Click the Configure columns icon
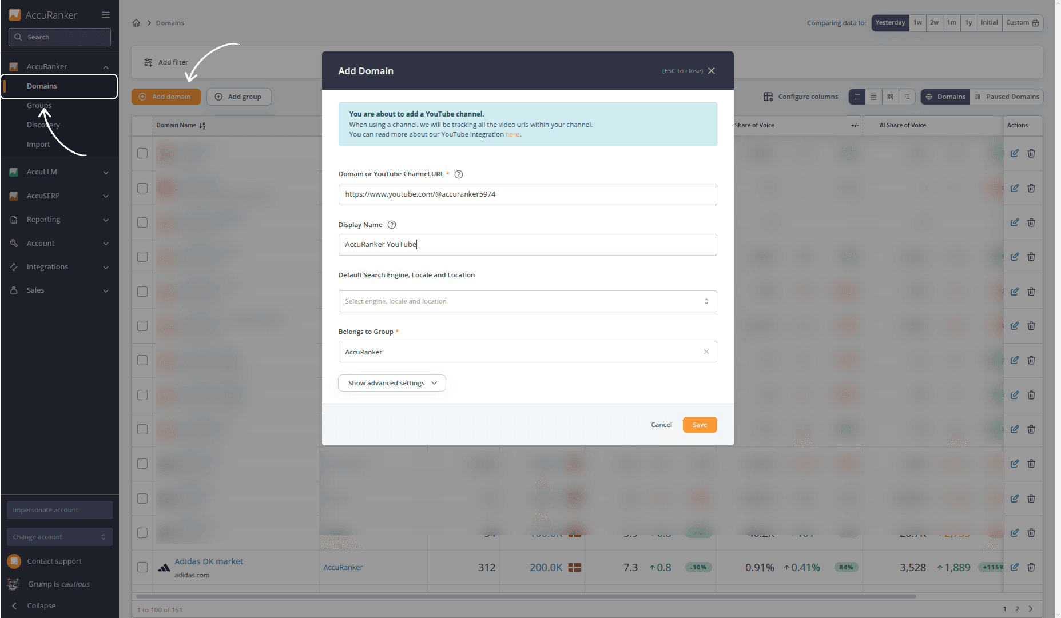This screenshot has width=1061, height=618. pos(768,97)
